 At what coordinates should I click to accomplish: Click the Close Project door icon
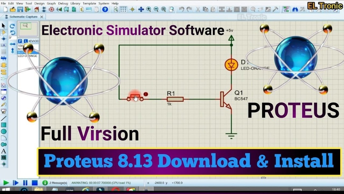(28, 10)
